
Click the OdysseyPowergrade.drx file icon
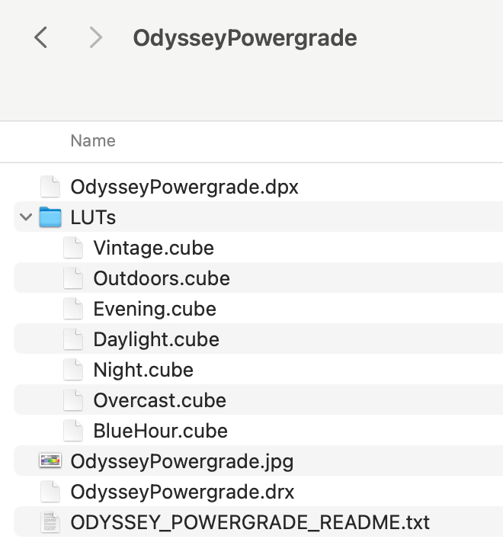point(50,492)
